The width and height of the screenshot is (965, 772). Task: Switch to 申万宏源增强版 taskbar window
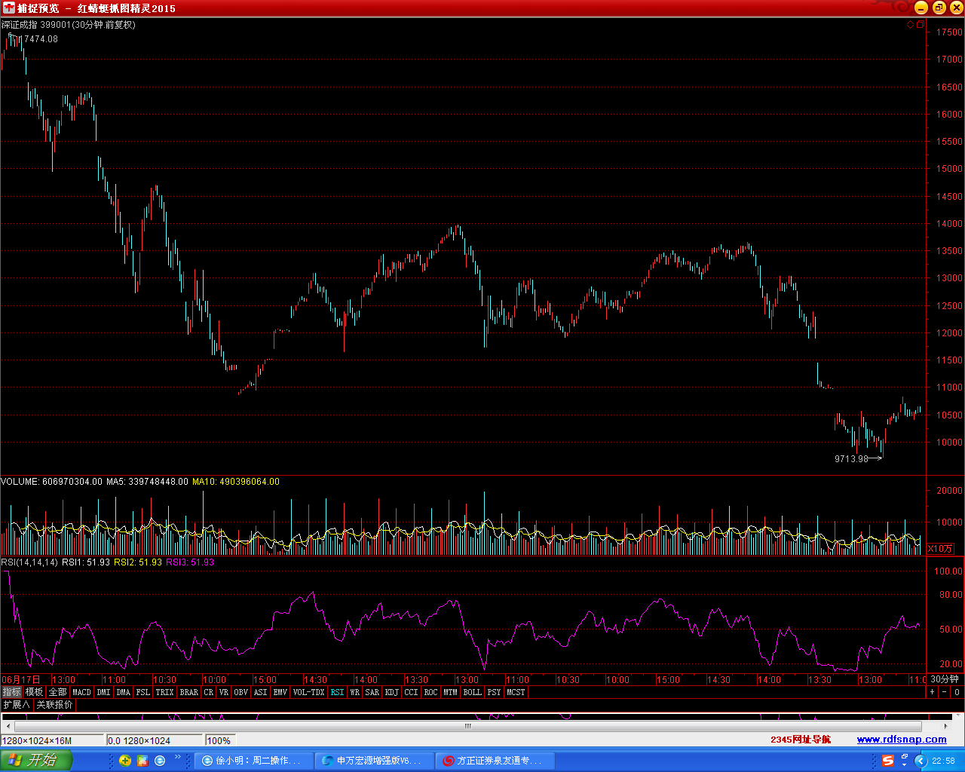click(x=375, y=761)
